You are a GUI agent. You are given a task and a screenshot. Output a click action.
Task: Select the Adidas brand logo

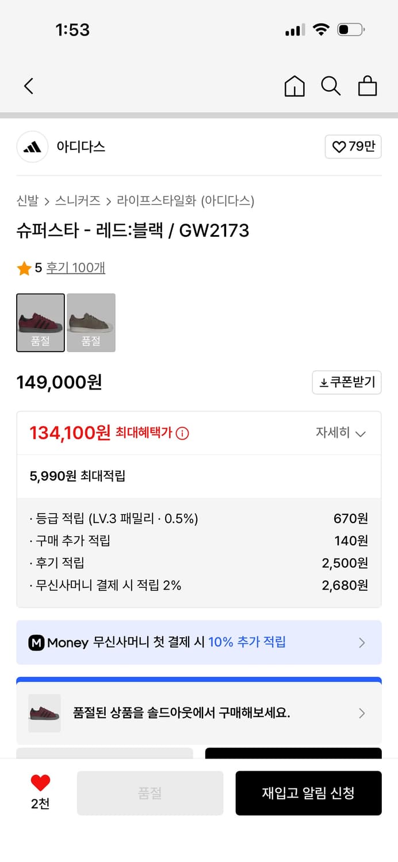pyautogui.click(x=32, y=147)
